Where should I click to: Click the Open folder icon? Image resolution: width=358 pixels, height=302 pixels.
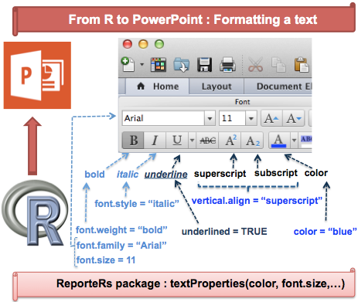(182, 65)
